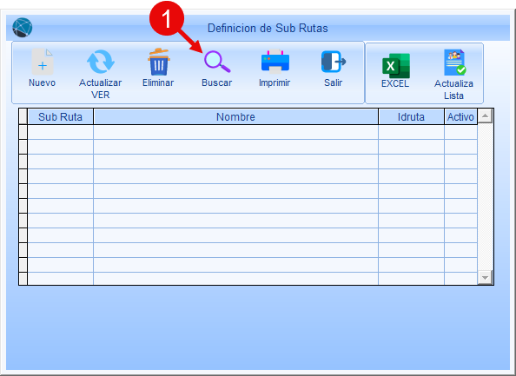Click the first row's Activo cell

(x=460, y=132)
